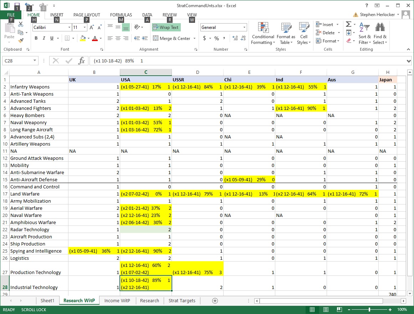Click the Font Color A icon
This screenshot has width=414, height=314.
[95, 38]
